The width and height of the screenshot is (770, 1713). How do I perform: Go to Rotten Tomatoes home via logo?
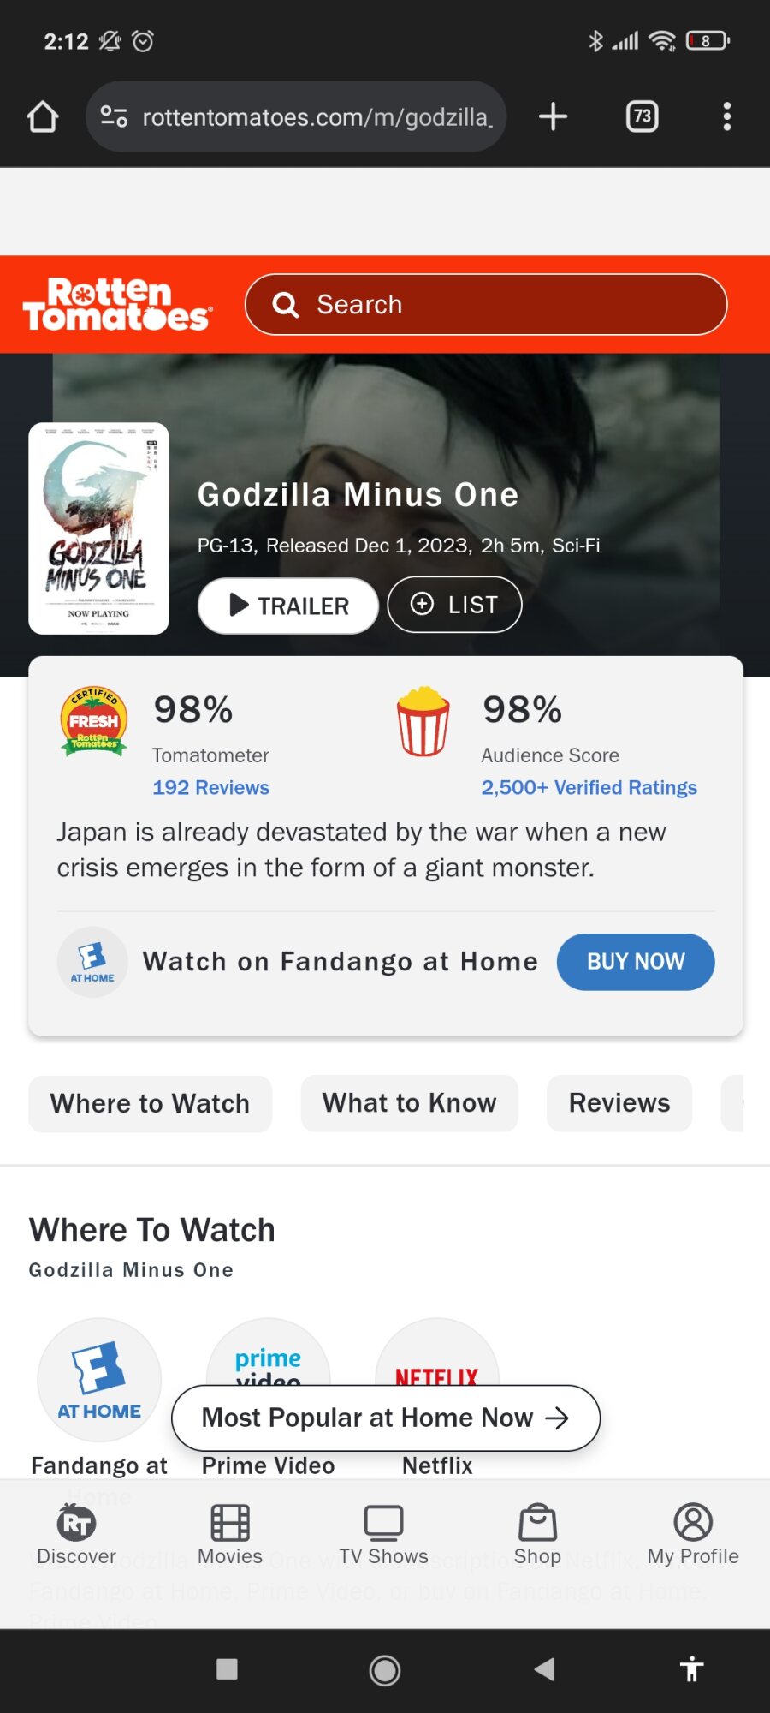117,305
